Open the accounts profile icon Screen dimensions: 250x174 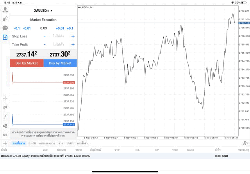tap(5, 10)
